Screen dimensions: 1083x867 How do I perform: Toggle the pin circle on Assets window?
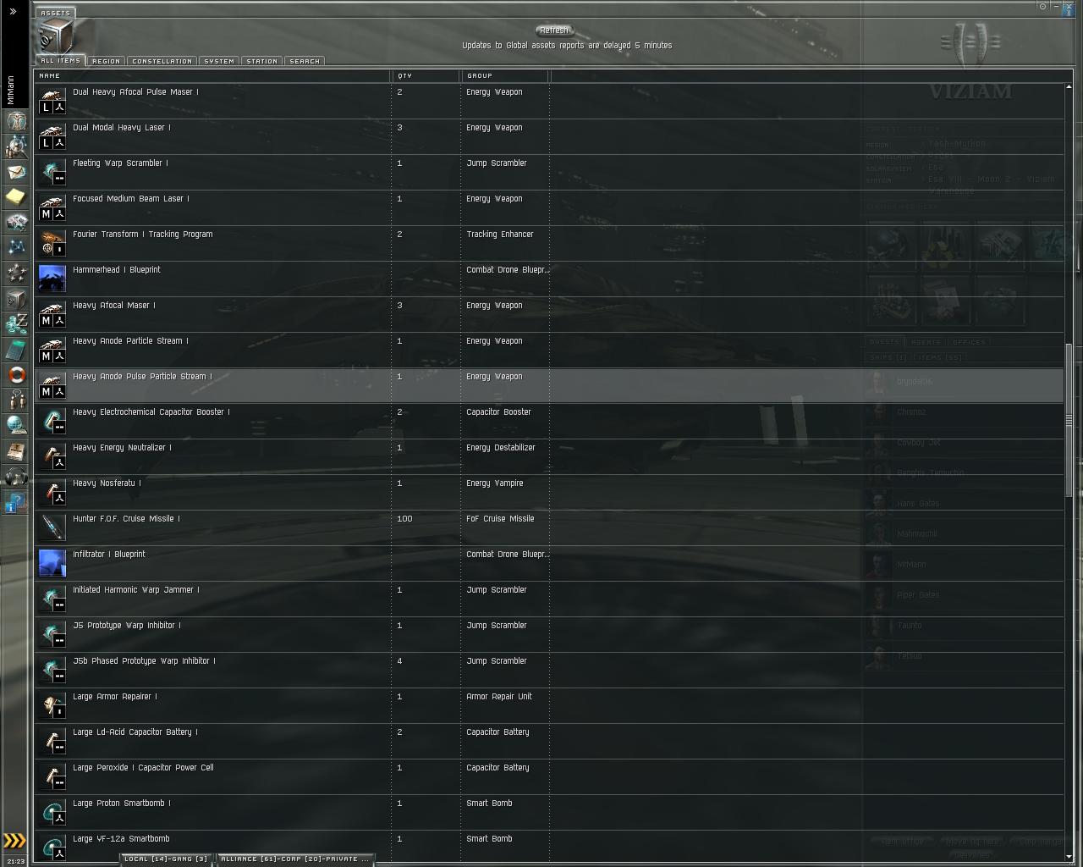(1042, 6)
